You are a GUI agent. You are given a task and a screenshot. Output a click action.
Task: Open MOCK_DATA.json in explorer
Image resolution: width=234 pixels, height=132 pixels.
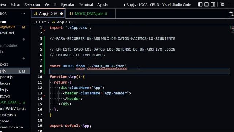[11, 102]
